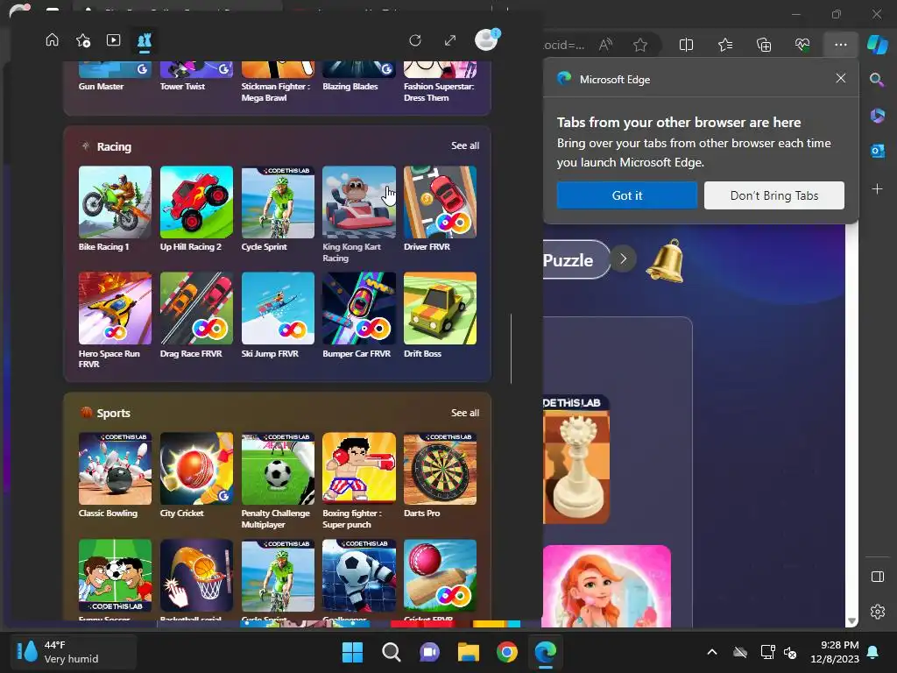Screen dimensions: 897x673
Task: Open Drag Race FRVR game
Action: click(x=196, y=308)
